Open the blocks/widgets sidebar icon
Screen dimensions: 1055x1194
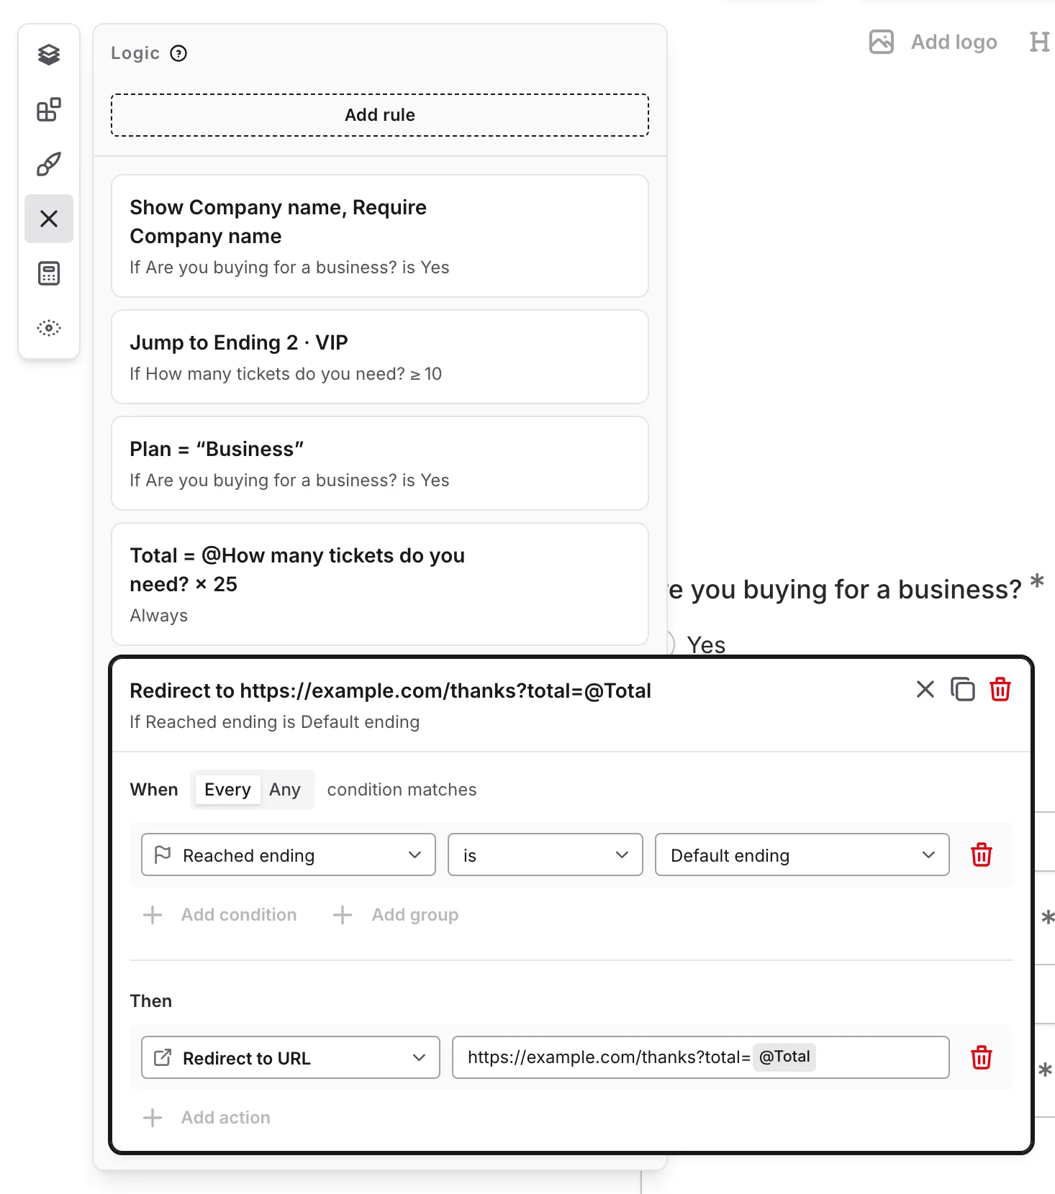49,109
